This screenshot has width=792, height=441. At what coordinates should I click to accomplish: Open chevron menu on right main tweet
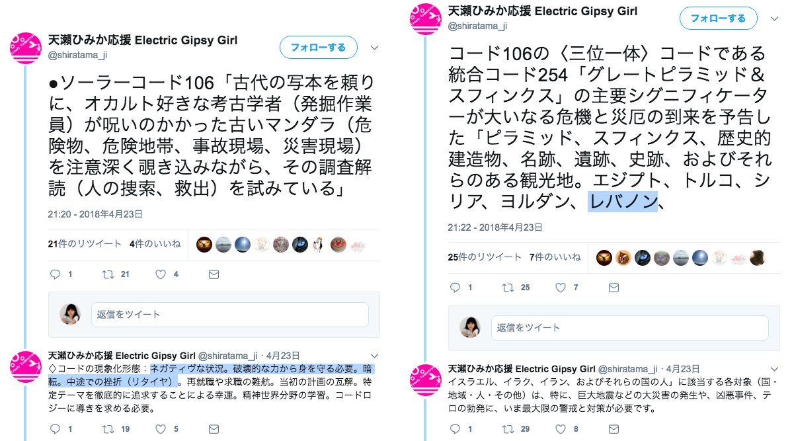(x=774, y=19)
